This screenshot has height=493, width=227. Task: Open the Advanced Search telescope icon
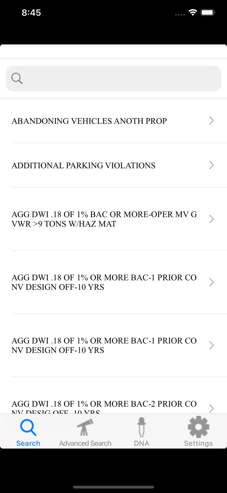85,428
